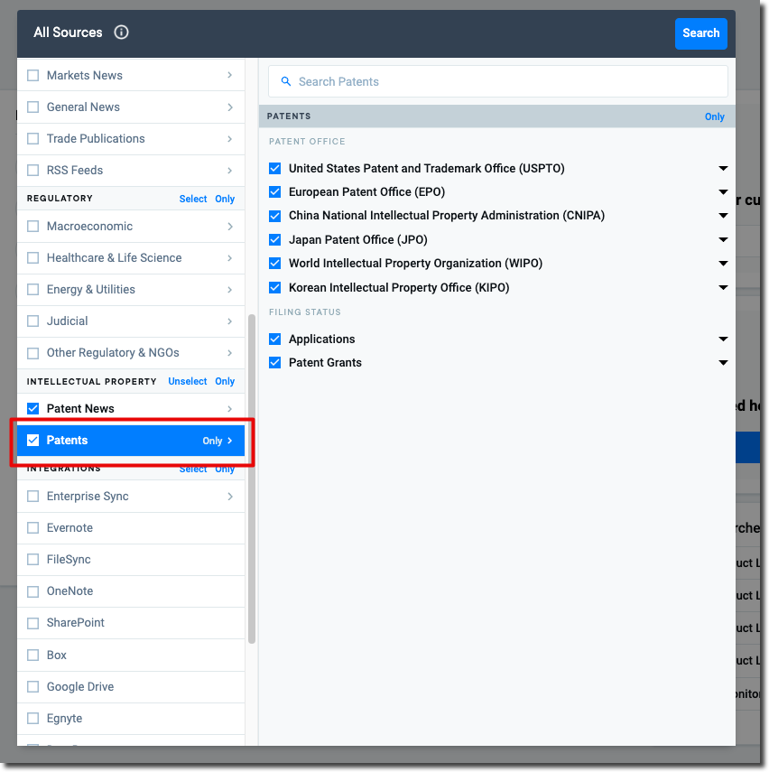Image resolution: width=769 pixels, height=772 pixels.
Task: Toggle the Patent Grants checkbox
Action: 275,362
